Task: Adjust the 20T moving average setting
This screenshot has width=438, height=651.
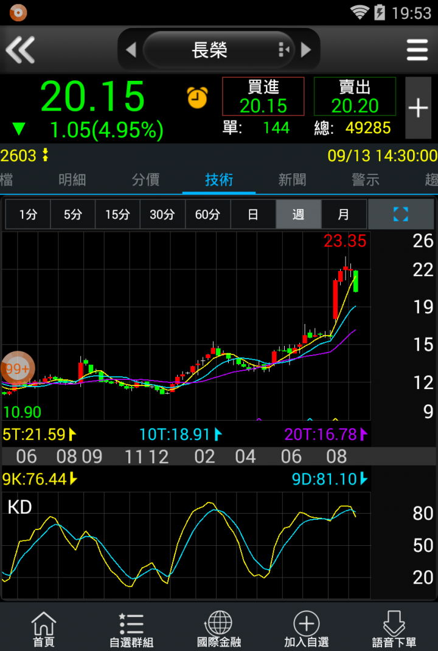Action: tap(326, 434)
